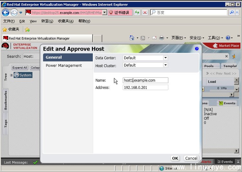Click the Expand All button
Viewport: 242px width, 172px height.
(x=20, y=68)
